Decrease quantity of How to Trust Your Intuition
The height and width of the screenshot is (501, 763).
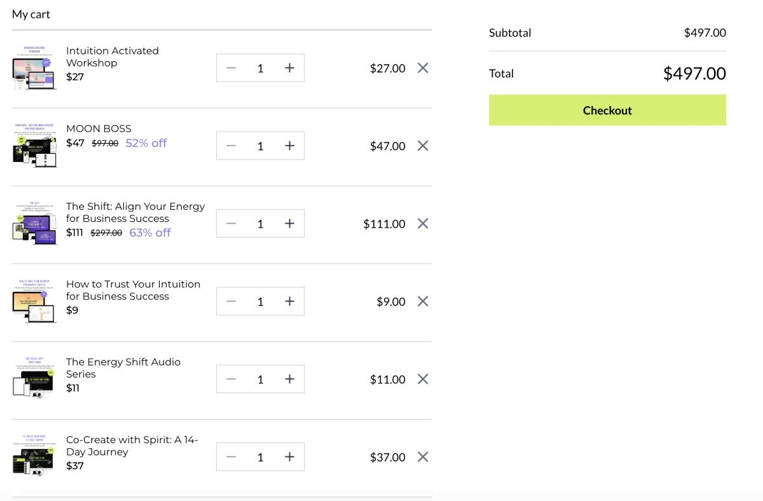(231, 301)
